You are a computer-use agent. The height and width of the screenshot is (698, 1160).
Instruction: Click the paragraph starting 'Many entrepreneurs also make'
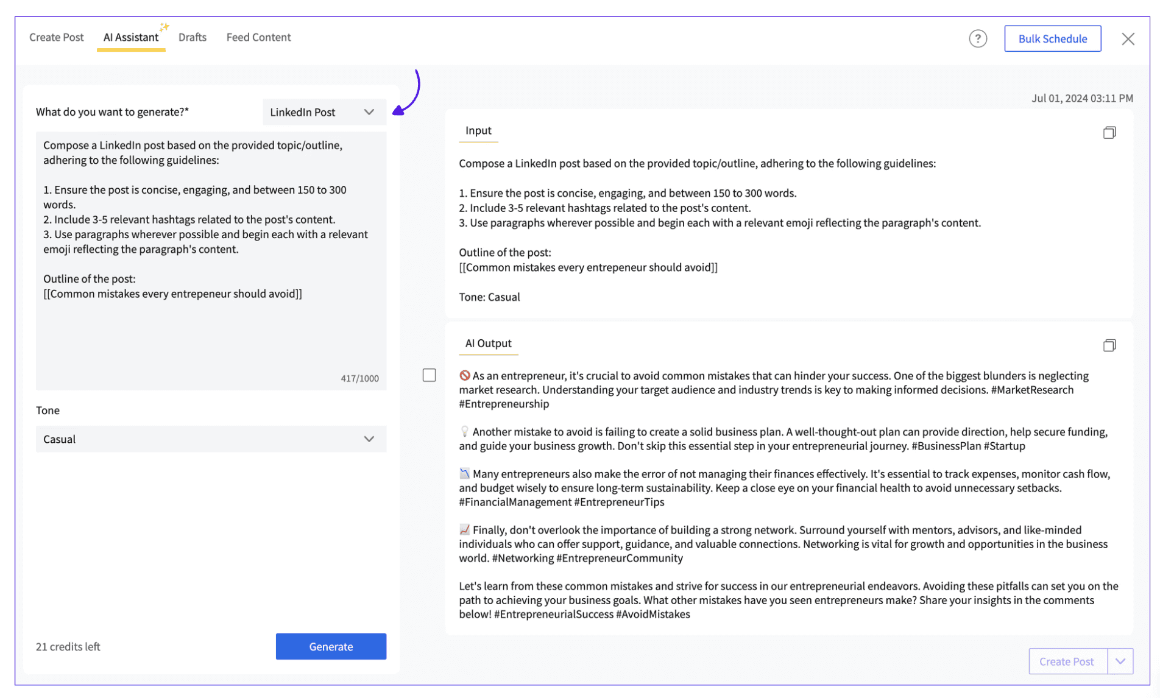[x=785, y=488]
